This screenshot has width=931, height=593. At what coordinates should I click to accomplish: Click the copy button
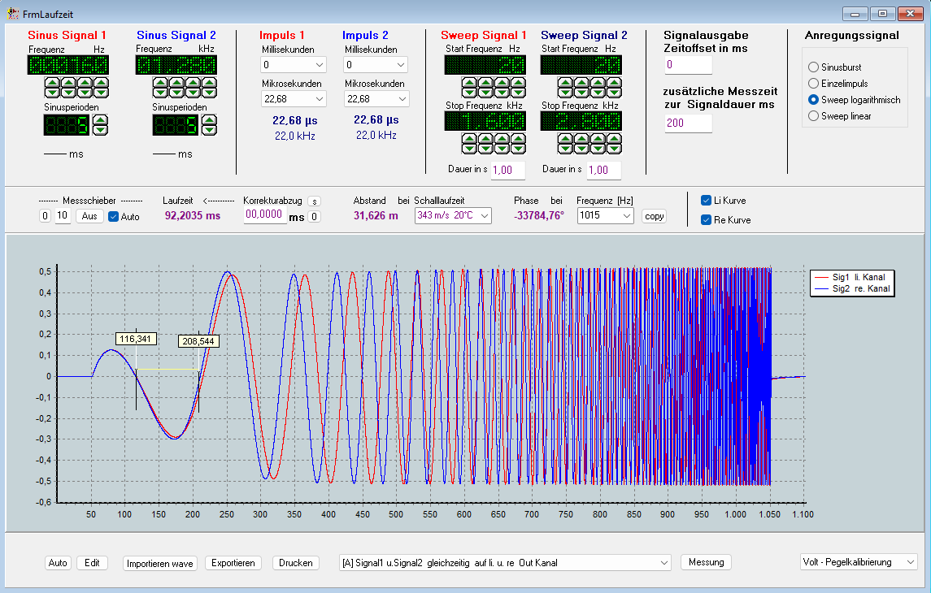pos(654,216)
